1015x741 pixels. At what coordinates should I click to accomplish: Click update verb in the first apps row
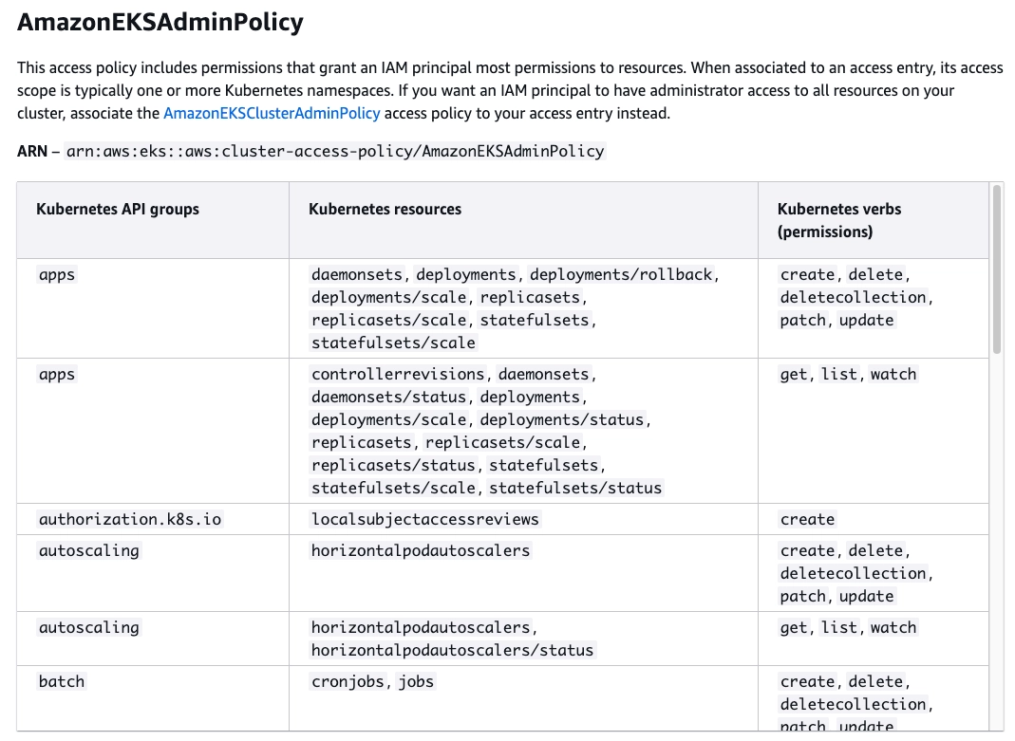pyautogui.click(x=866, y=320)
